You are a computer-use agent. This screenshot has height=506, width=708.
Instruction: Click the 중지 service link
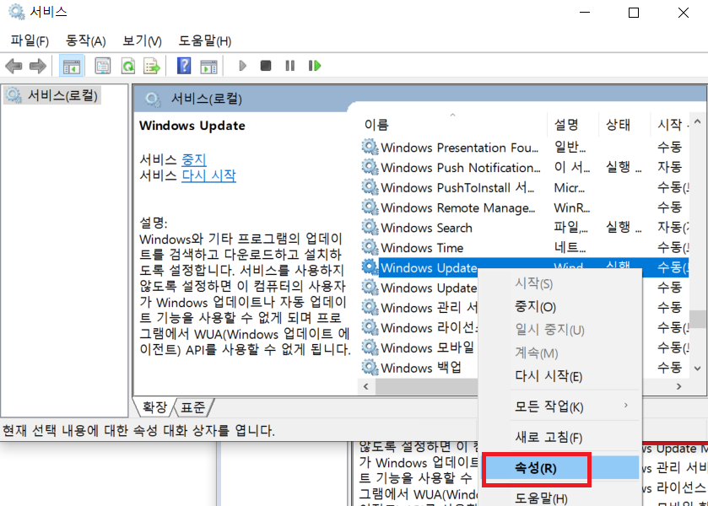tap(194, 159)
